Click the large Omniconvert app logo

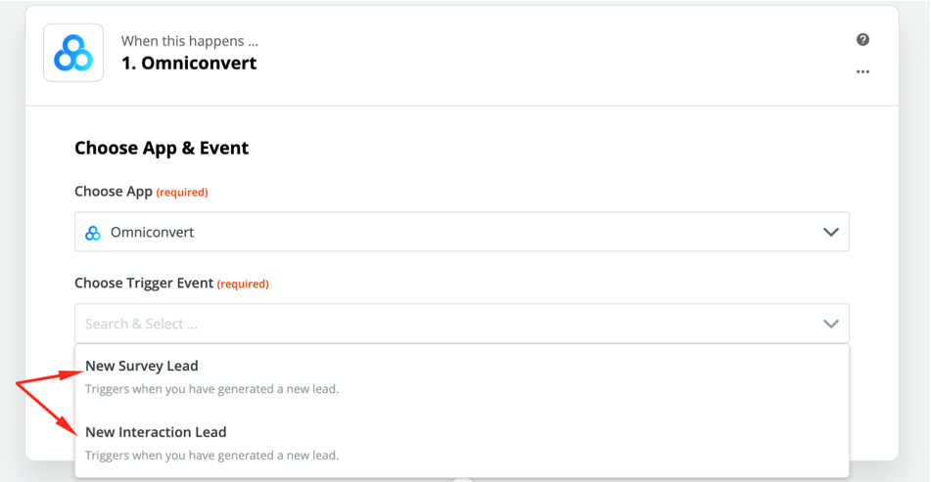(x=73, y=53)
